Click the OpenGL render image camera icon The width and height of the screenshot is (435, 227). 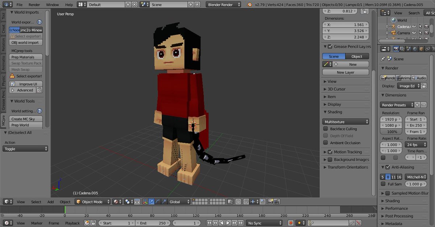(x=271, y=202)
